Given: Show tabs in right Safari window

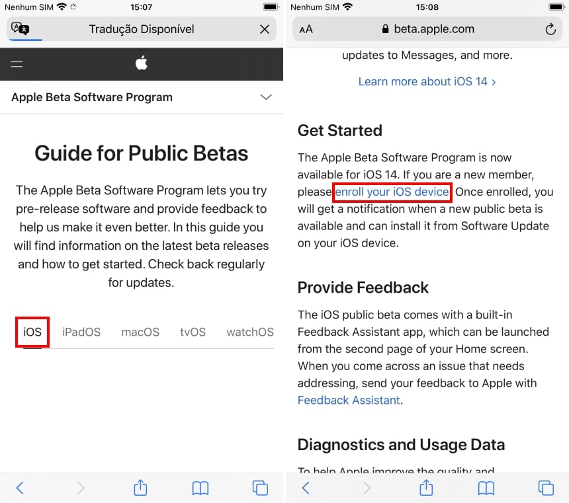Looking at the screenshot, I should tap(546, 488).
